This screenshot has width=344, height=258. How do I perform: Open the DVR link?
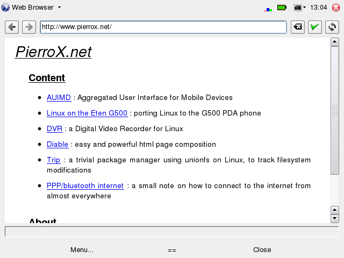[55, 128]
